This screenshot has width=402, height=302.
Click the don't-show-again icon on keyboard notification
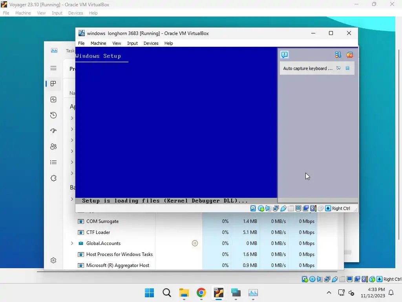coord(338,68)
